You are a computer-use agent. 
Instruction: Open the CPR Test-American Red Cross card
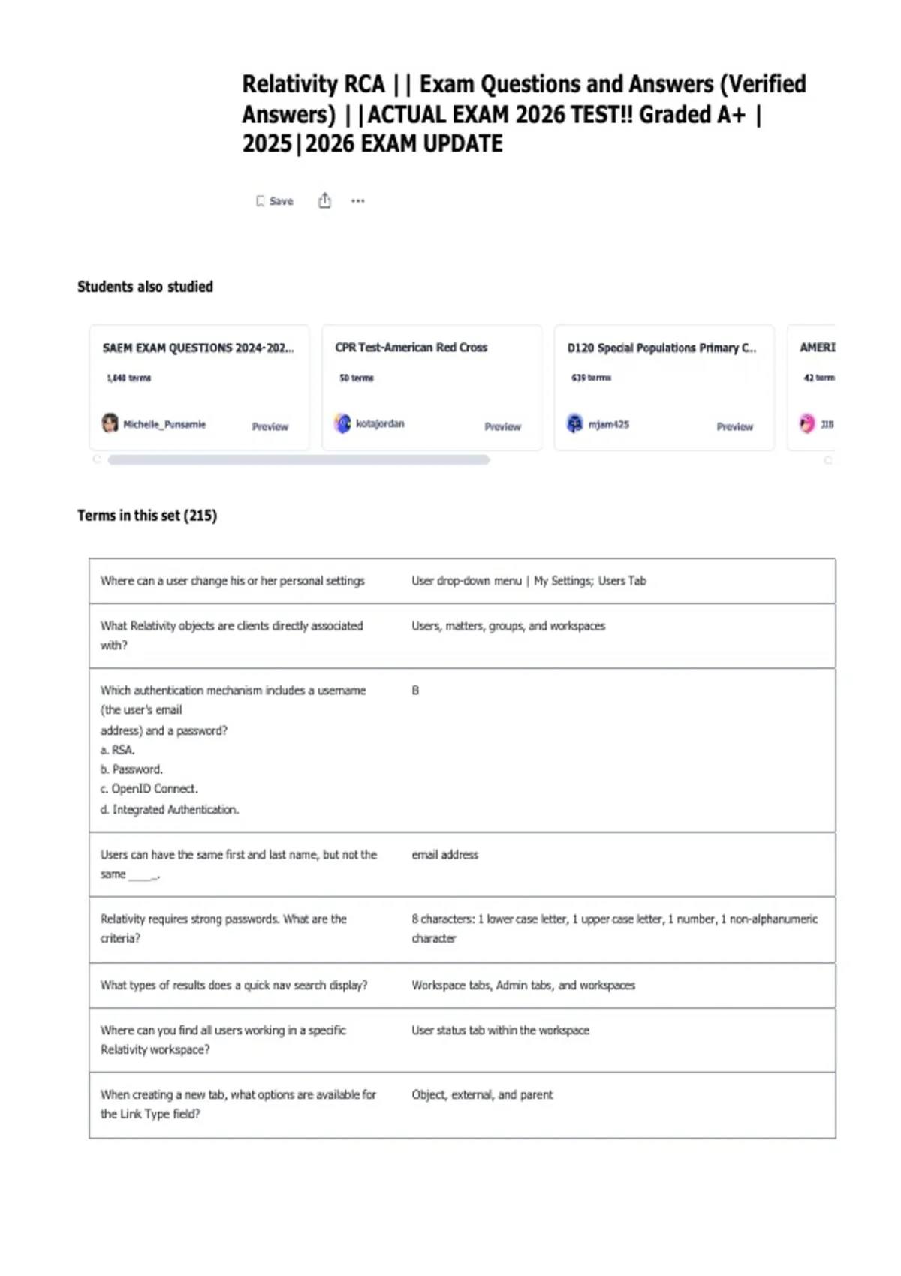tap(432, 387)
